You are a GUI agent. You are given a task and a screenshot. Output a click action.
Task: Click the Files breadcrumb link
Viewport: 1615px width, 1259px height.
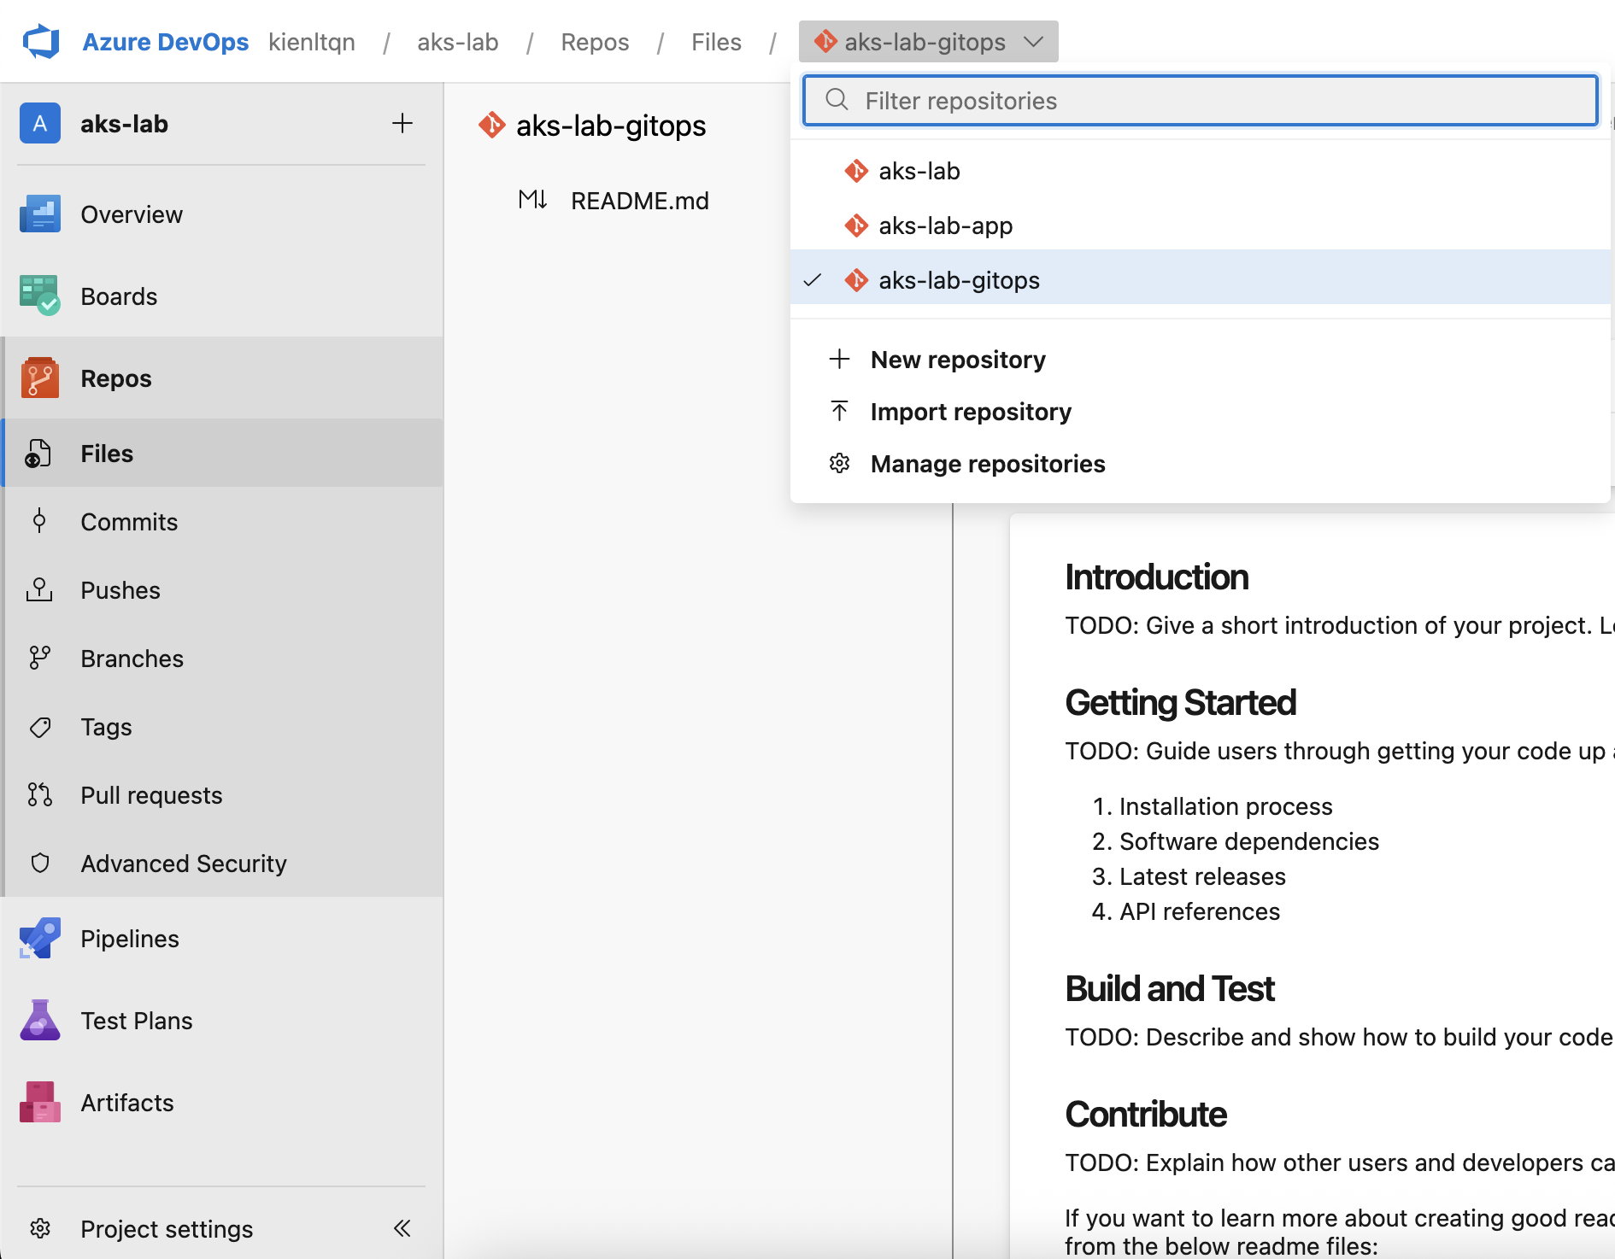tap(716, 42)
